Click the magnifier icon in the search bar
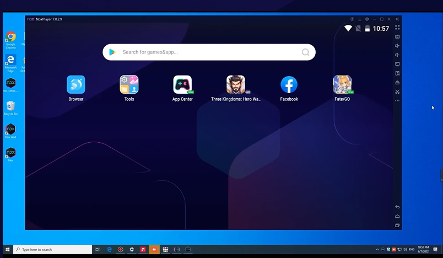 [x=305, y=52]
